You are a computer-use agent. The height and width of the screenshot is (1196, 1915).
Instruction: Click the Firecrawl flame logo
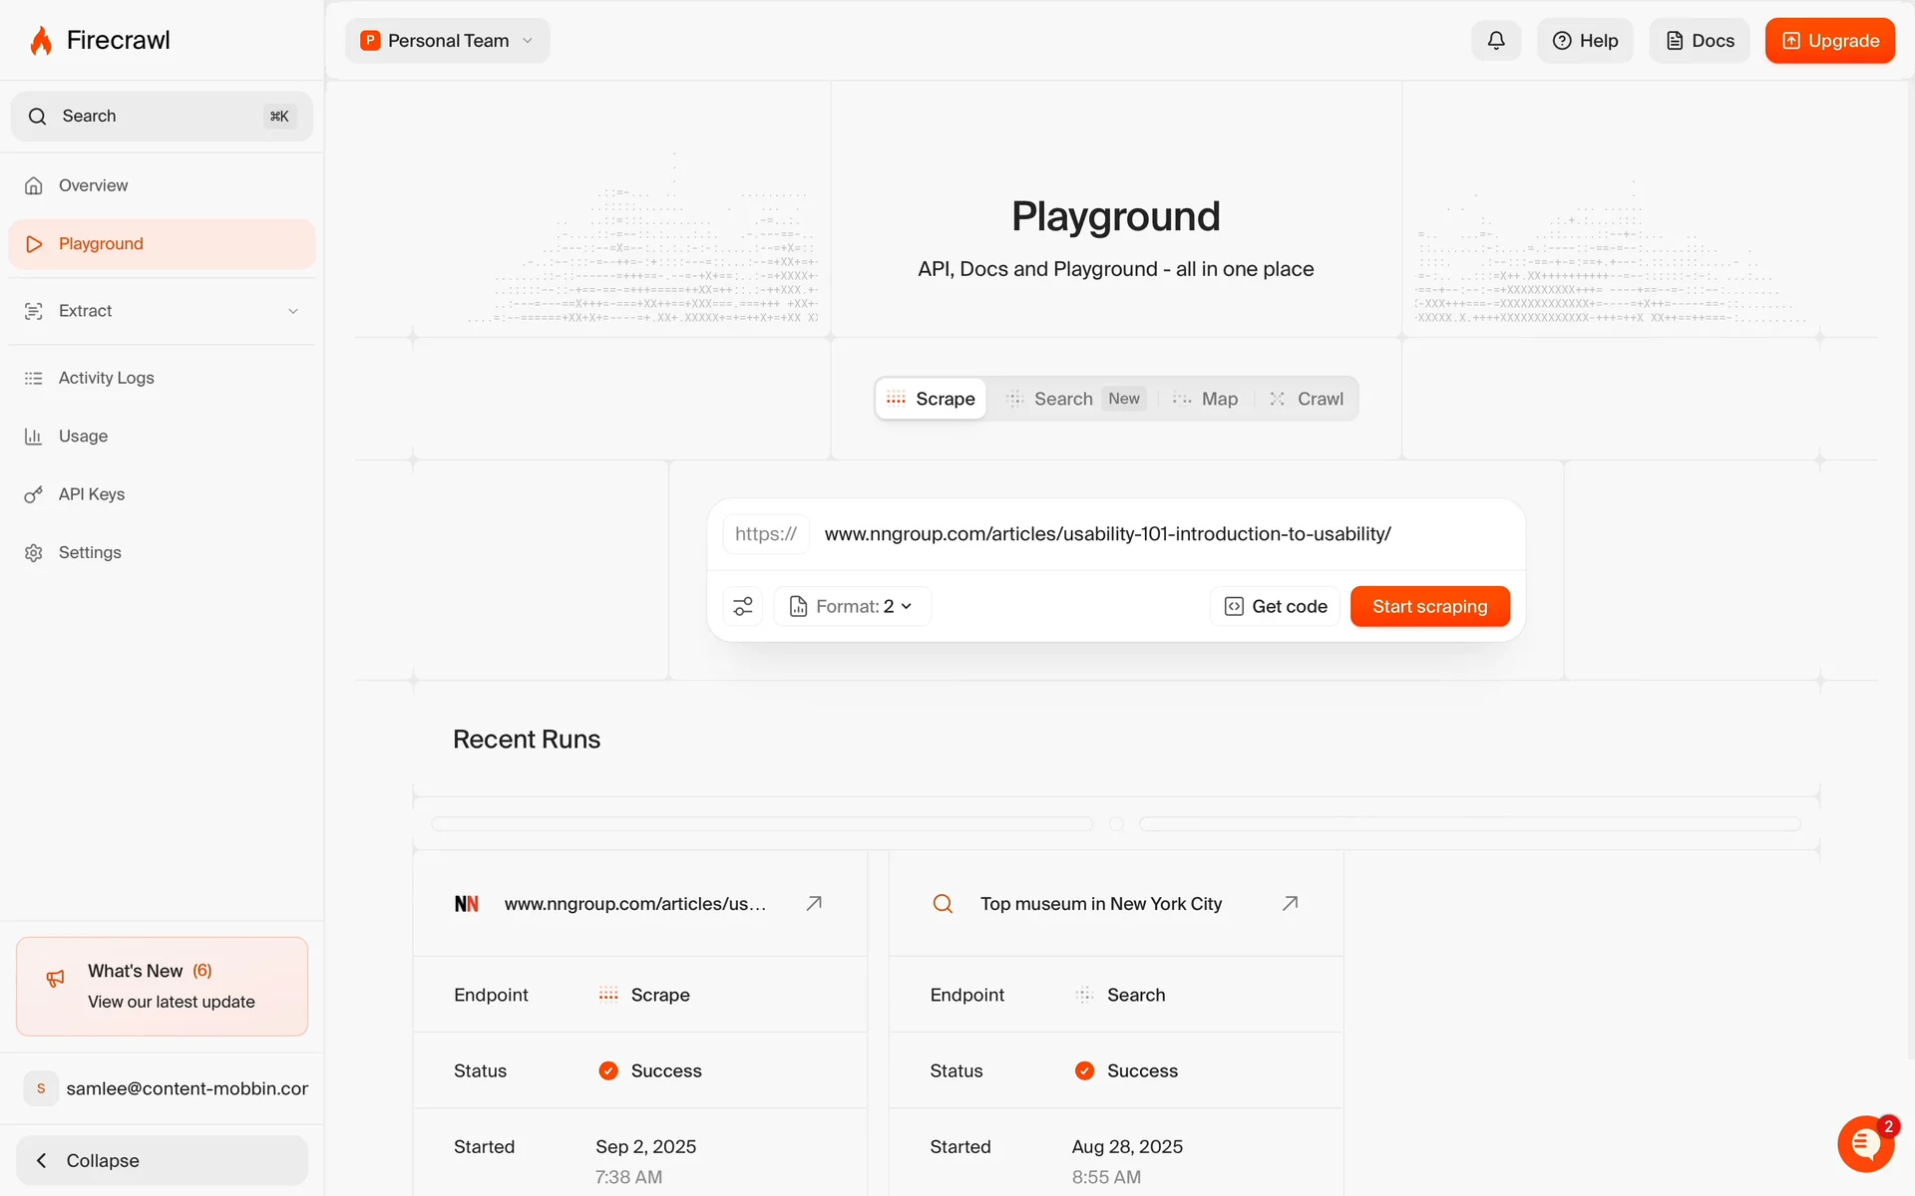pos(41,41)
